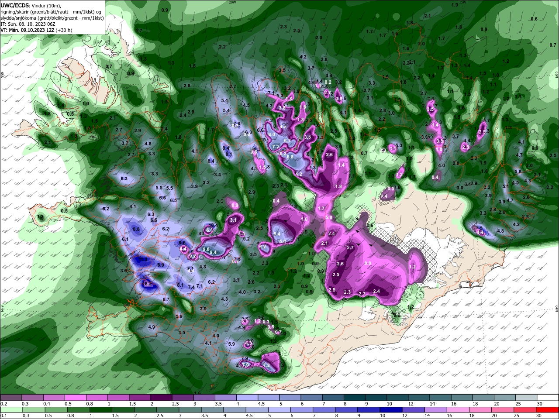
Task: Select the light lavender bottom-row swatch labeled 5
Action: pyautogui.click(x=279, y=410)
